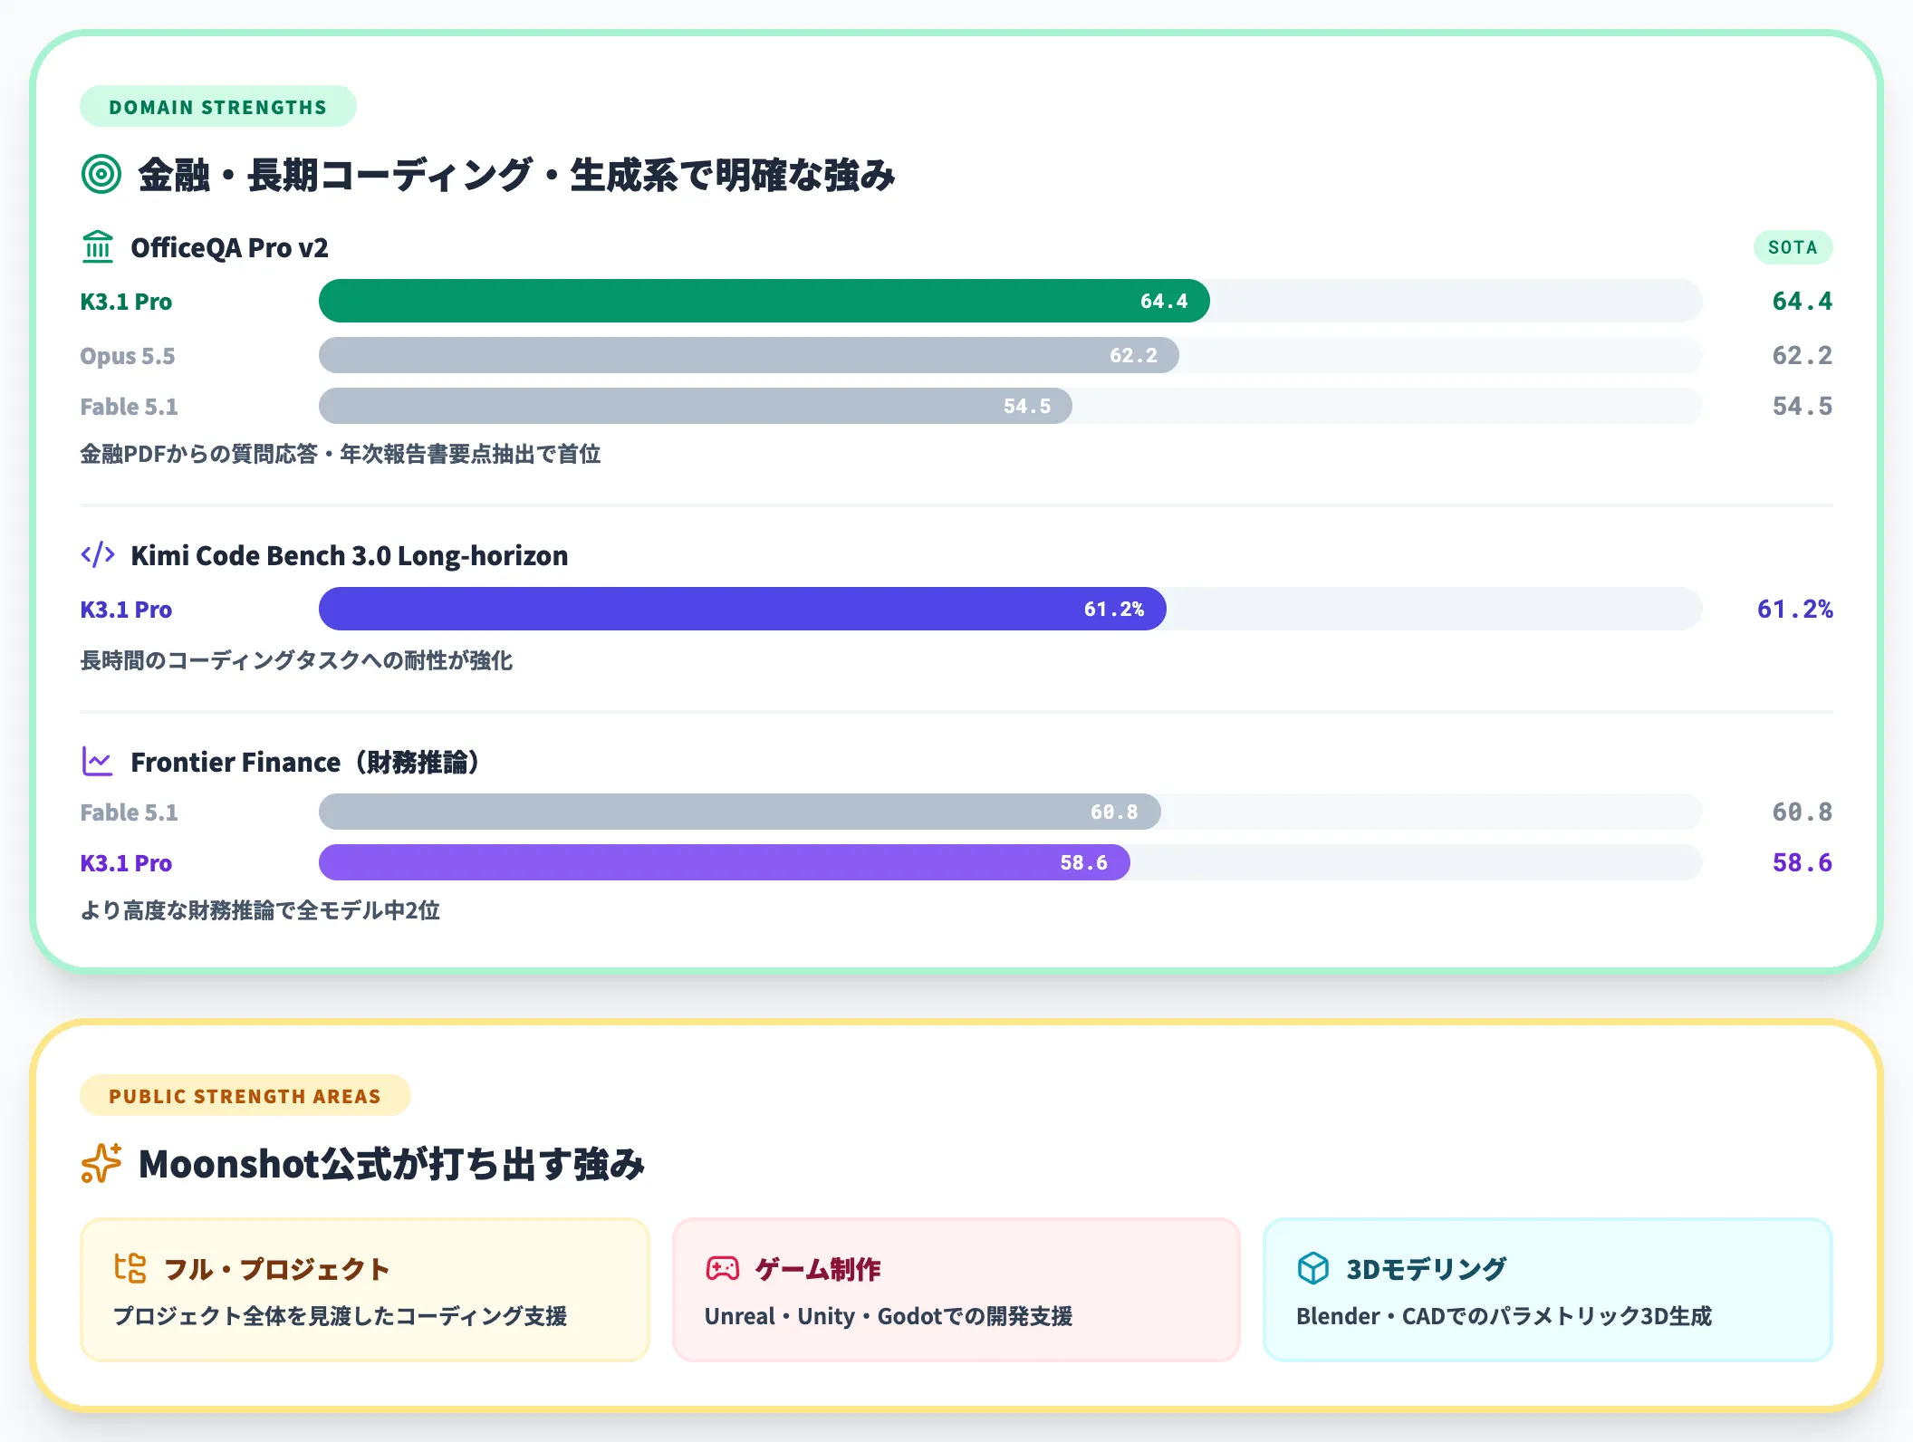The image size is (1913, 1442).
Task: Click the indigo K3.1 Pro 61.2% bar
Action: point(742,609)
